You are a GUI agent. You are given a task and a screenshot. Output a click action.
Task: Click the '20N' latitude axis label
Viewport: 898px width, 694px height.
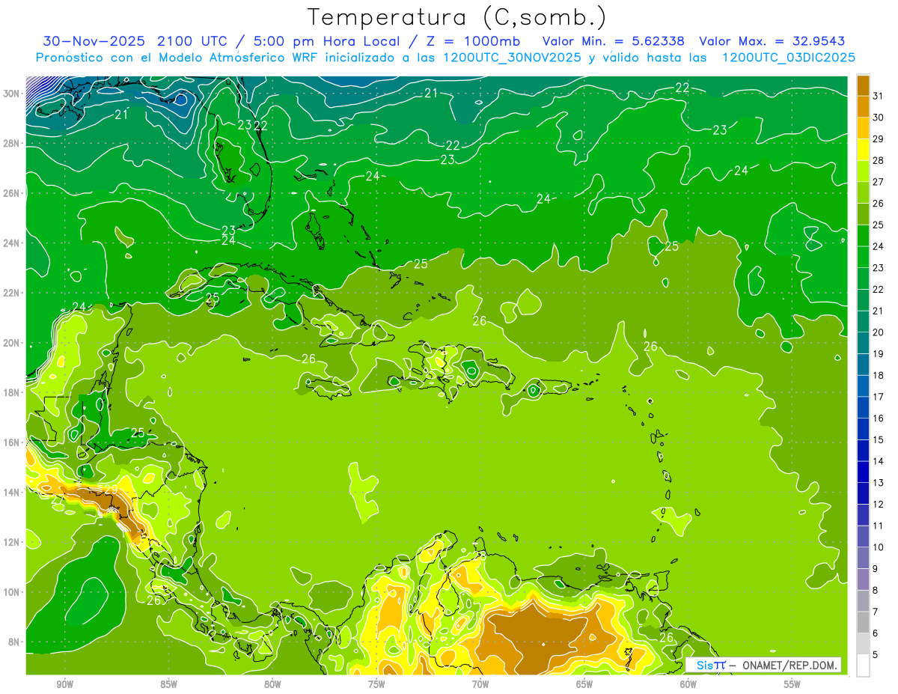12,343
